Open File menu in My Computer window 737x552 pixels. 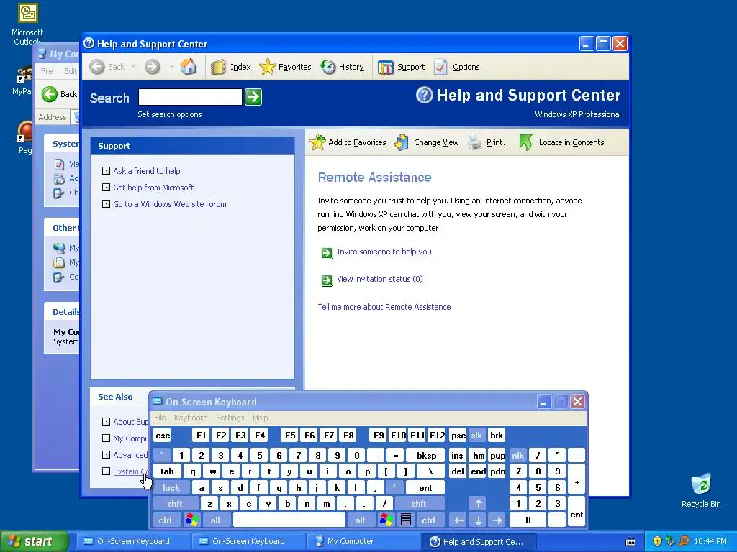click(x=47, y=71)
